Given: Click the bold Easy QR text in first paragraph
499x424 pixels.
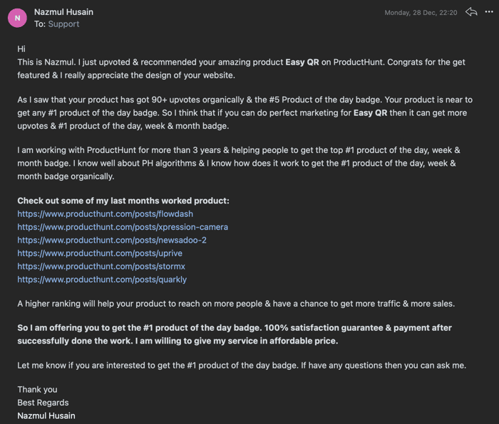Looking at the screenshot, I should pos(302,63).
